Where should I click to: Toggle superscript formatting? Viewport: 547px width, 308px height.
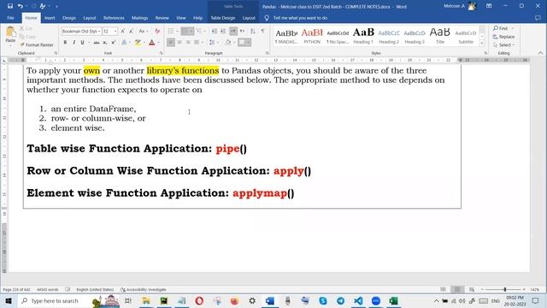point(113,42)
